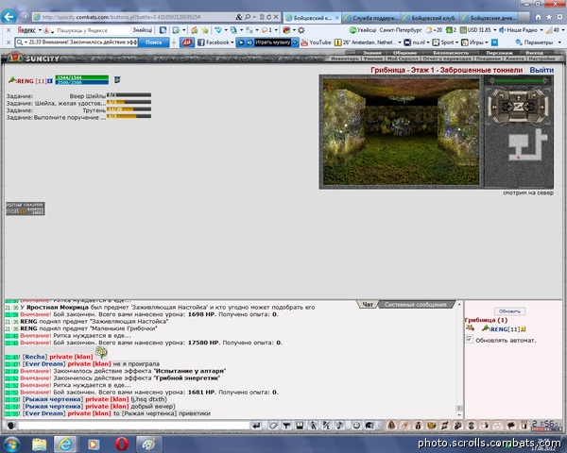Click the chat message input field
The width and height of the screenshot is (567, 453).
click(134, 426)
